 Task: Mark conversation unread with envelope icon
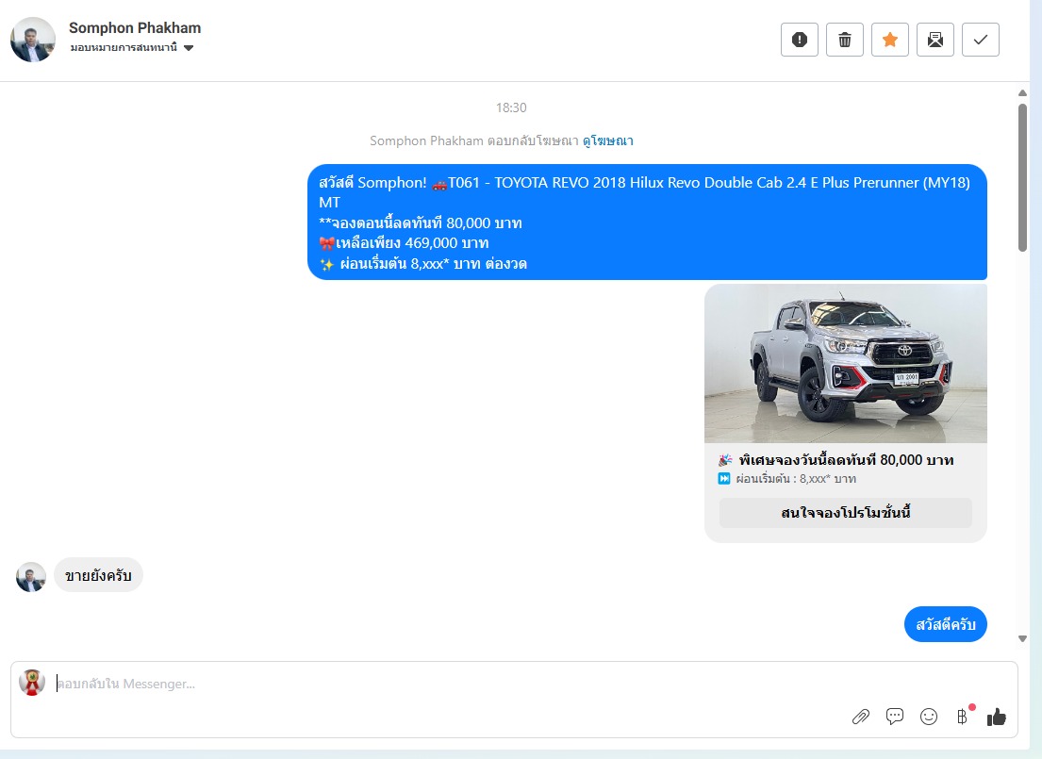(935, 40)
